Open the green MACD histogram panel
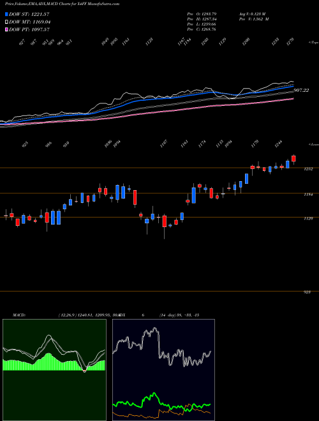 54,370
